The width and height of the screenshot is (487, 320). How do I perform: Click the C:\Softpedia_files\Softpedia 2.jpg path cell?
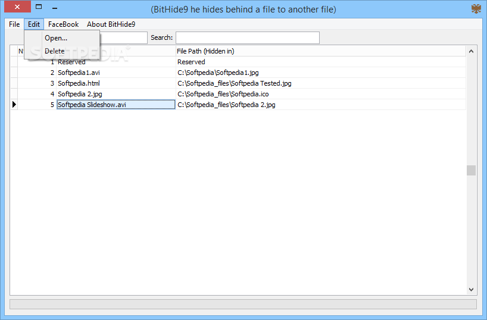point(320,105)
